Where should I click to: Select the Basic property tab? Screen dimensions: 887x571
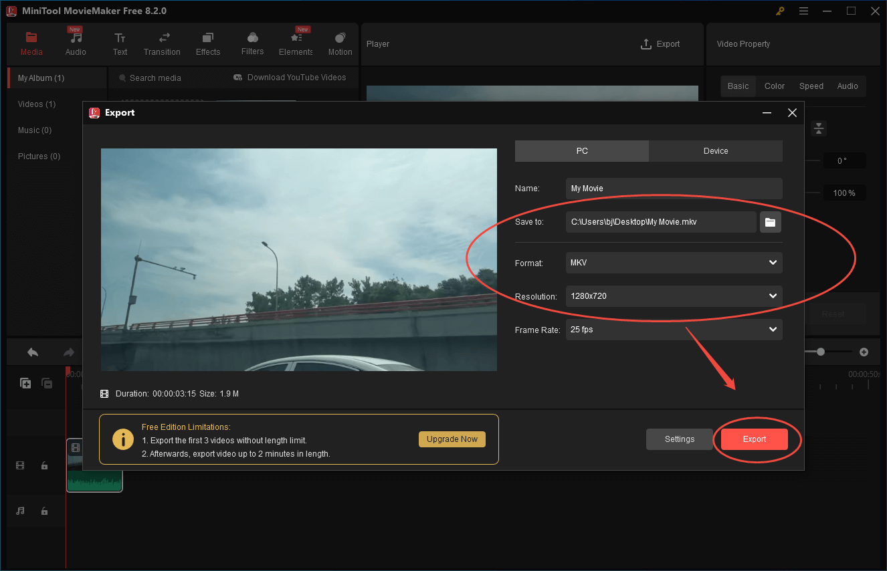point(738,86)
